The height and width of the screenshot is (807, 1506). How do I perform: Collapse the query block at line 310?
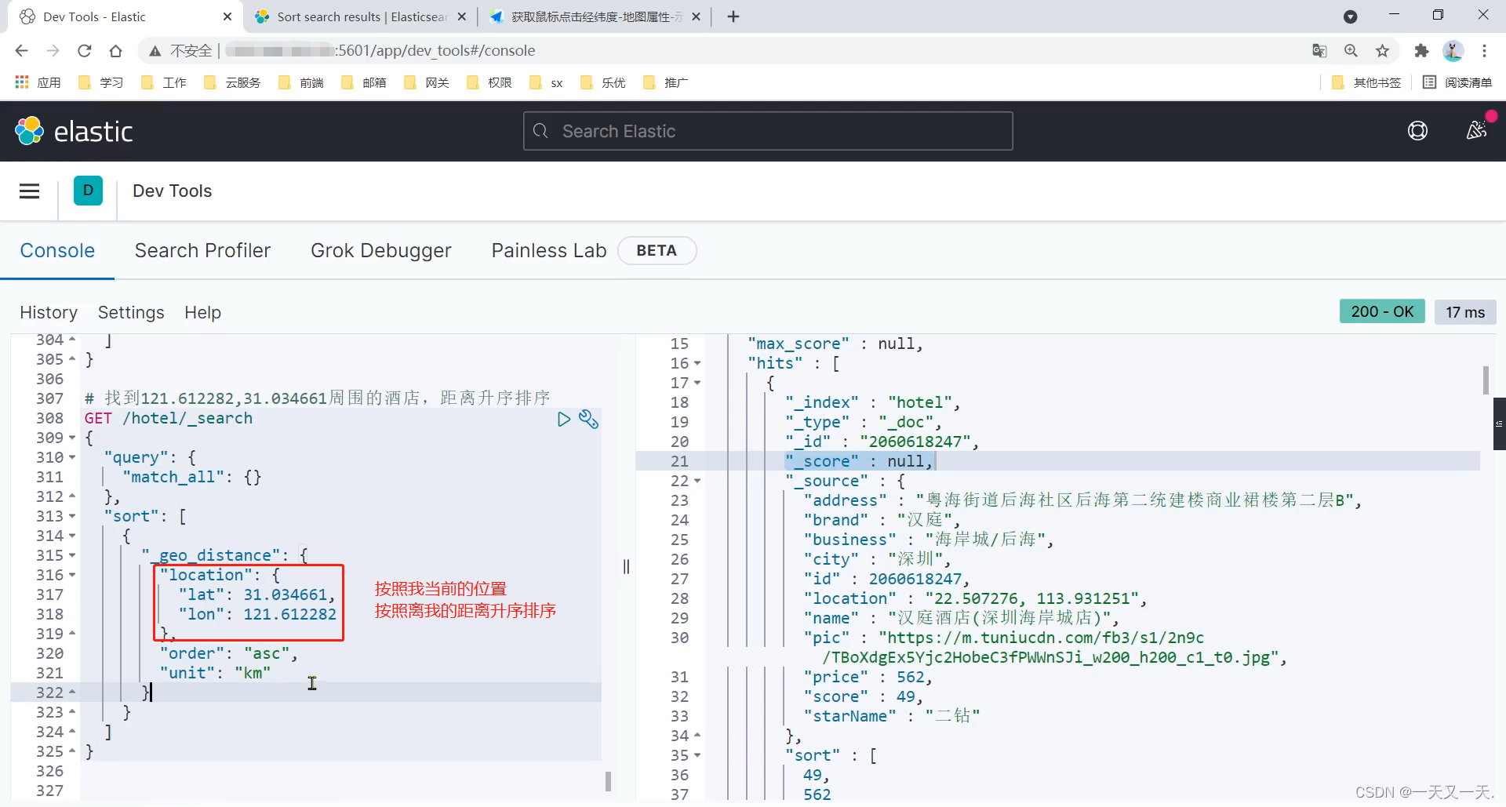coord(72,457)
